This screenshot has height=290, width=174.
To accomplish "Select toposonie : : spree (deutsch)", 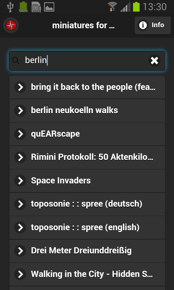I will (87, 204).
